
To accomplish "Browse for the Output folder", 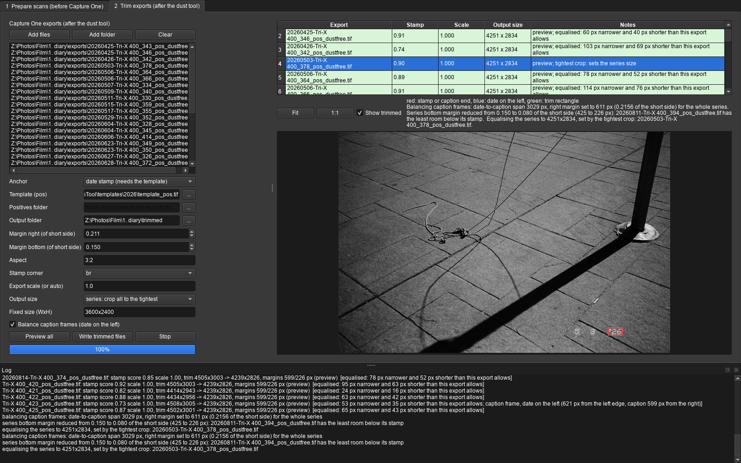I will pyautogui.click(x=188, y=220).
